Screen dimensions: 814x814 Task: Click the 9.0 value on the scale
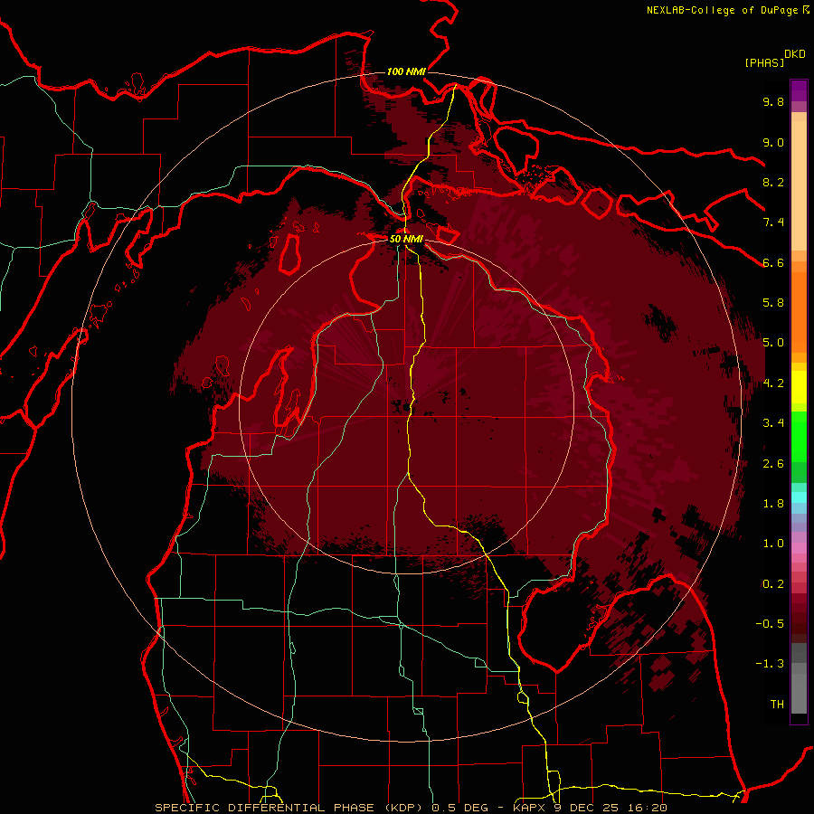(x=773, y=142)
